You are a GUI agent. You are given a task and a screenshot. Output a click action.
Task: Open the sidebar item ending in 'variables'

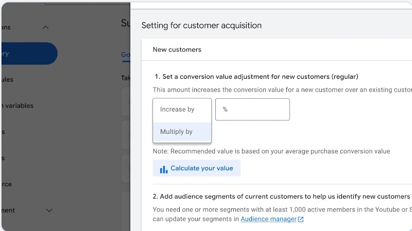18,106
